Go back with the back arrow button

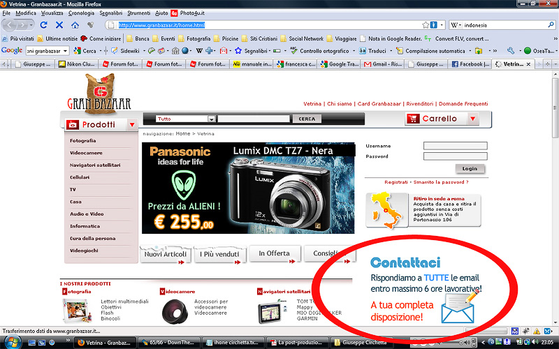click(10, 25)
